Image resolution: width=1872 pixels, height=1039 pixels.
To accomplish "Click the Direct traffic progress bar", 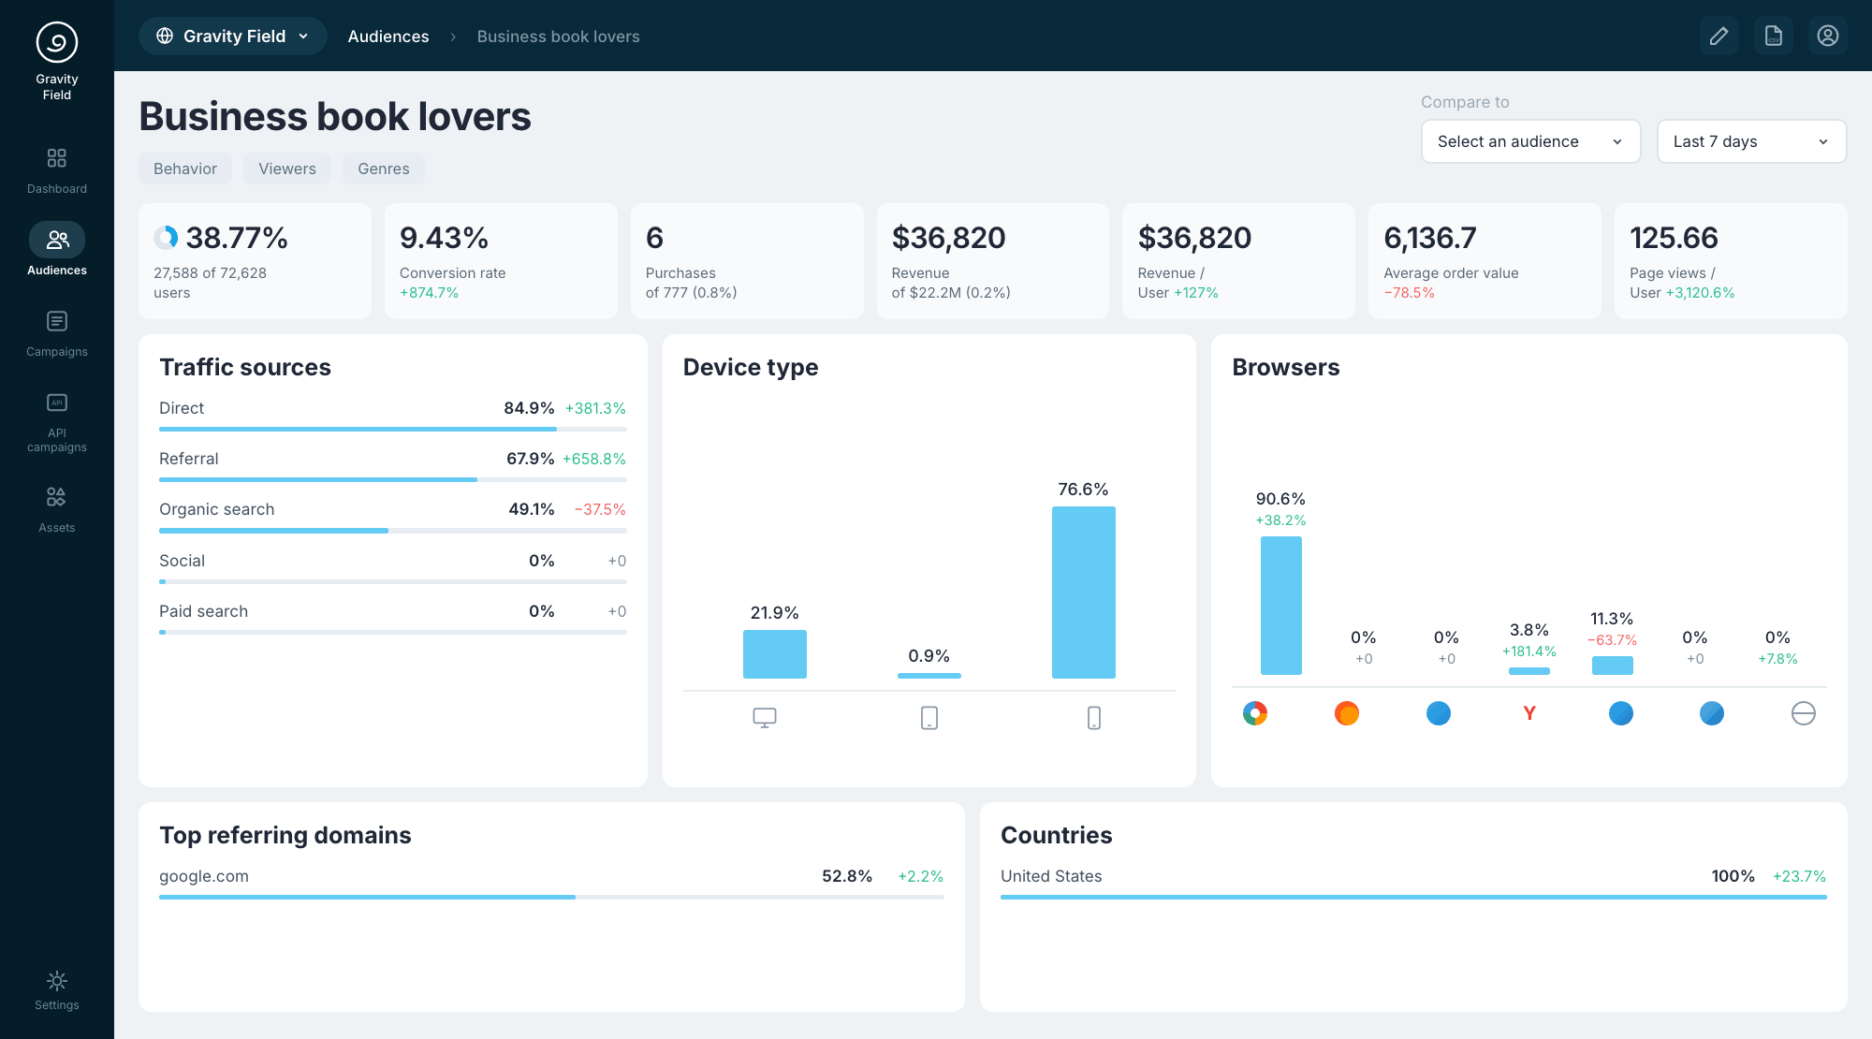I will (x=393, y=429).
